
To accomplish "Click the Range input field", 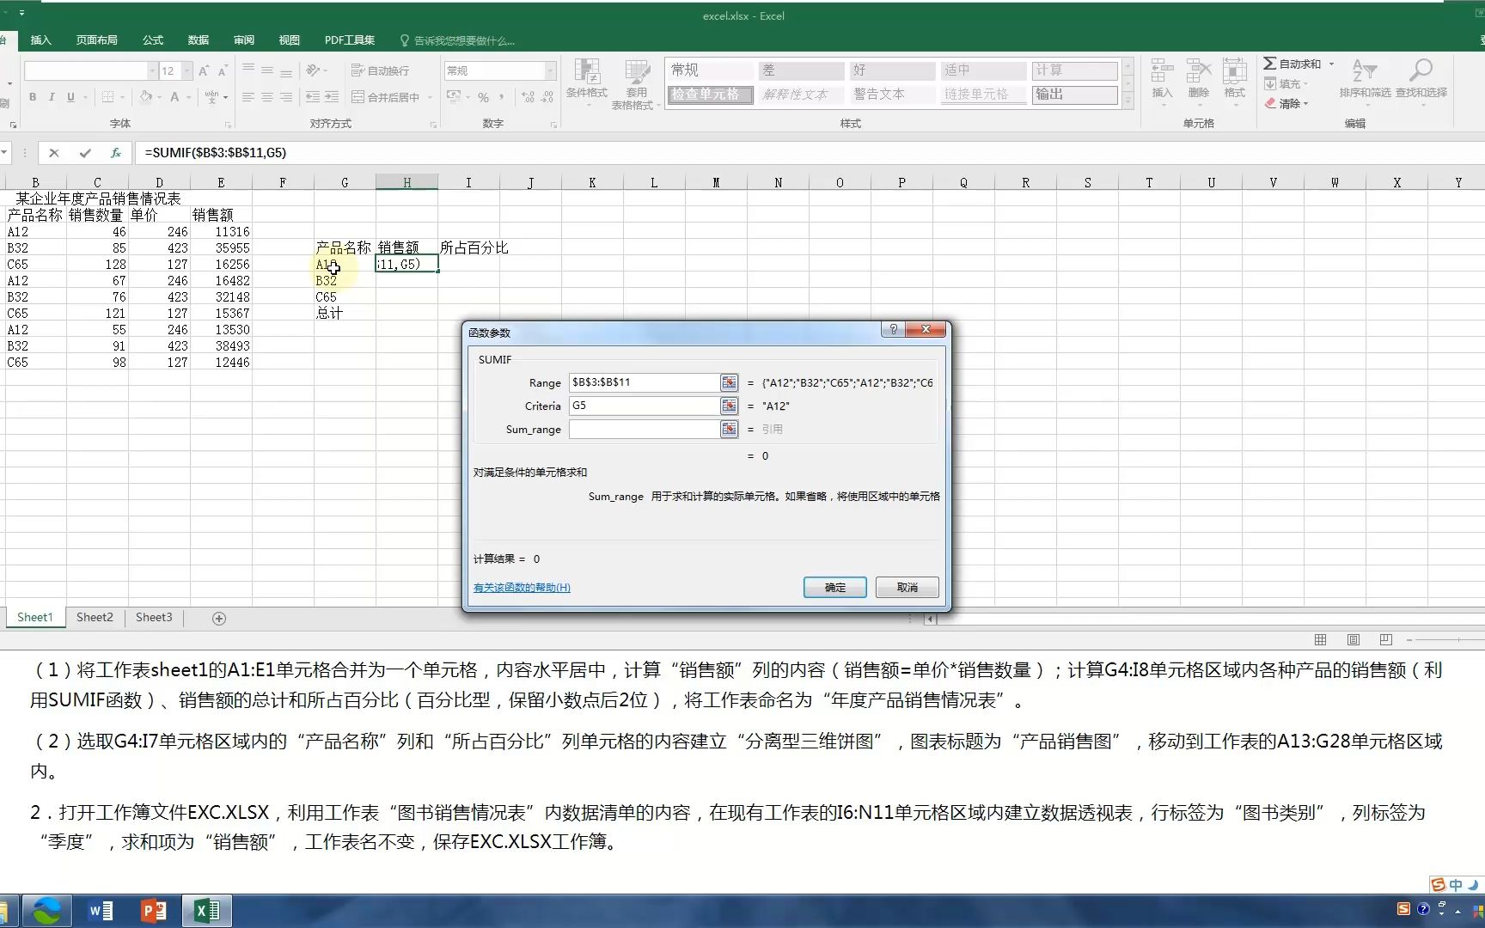I will [x=644, y=382].
